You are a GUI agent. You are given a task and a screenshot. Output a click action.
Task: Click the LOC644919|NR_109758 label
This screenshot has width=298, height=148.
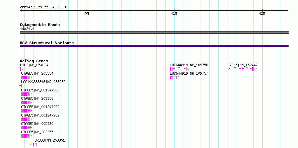point(189,65)
